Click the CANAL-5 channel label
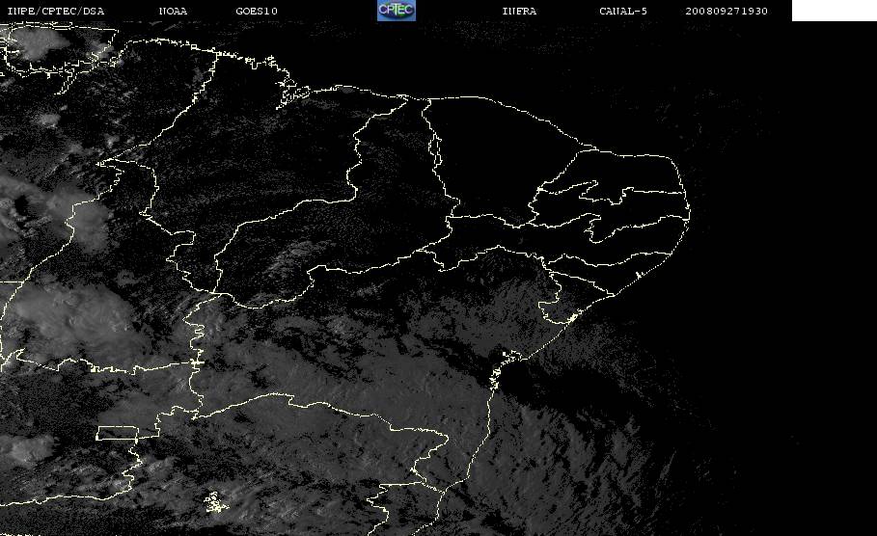This screenshot has height=536, width=877. pos(623,11)
